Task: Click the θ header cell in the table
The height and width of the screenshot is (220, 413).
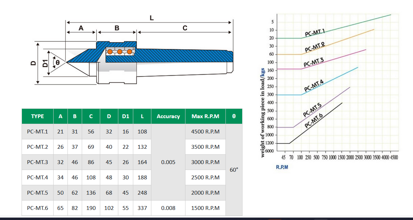Action: 234,116
